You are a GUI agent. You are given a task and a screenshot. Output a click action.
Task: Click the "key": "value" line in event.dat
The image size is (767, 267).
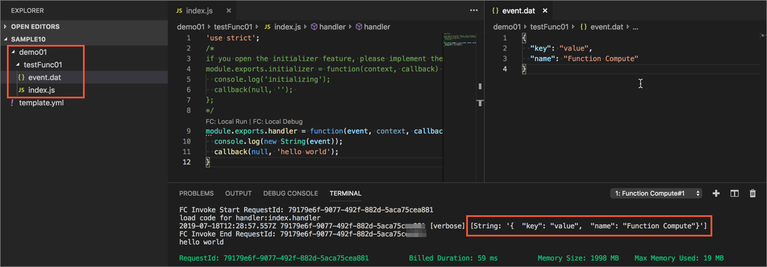coord(561,48)
